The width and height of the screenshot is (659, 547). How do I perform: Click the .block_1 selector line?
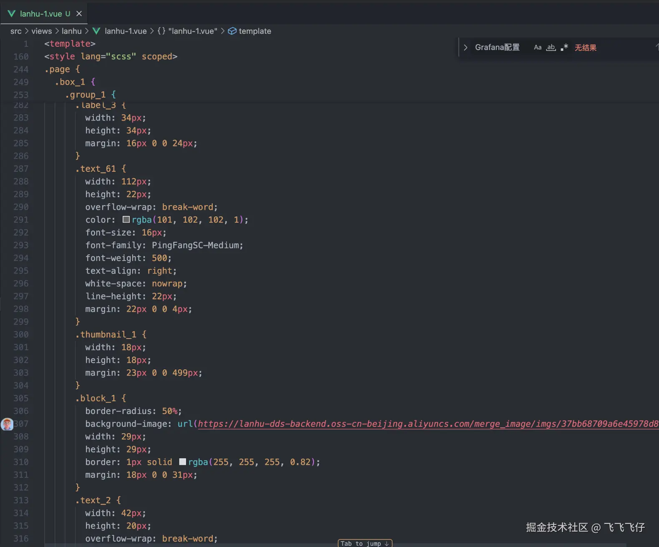point(101,398)
